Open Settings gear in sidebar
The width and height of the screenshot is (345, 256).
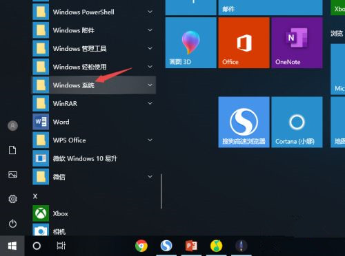click(x=12, y=199)
